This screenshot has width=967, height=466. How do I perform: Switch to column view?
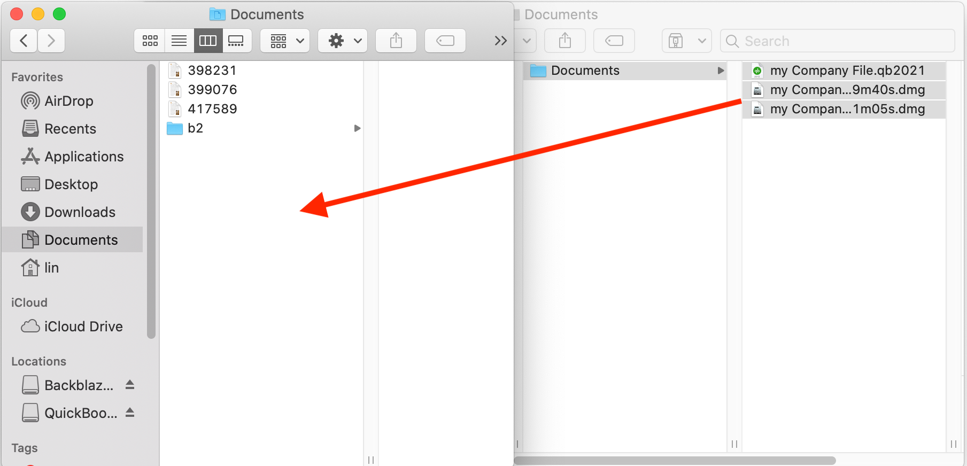[x=208, y=41]
